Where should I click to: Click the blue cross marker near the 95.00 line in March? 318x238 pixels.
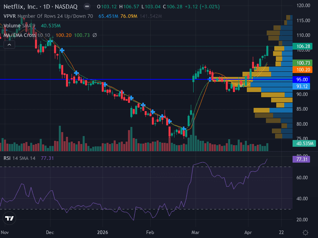(210, 79)
